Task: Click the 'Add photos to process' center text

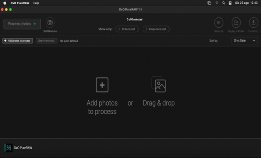Action: coord(102,107)
